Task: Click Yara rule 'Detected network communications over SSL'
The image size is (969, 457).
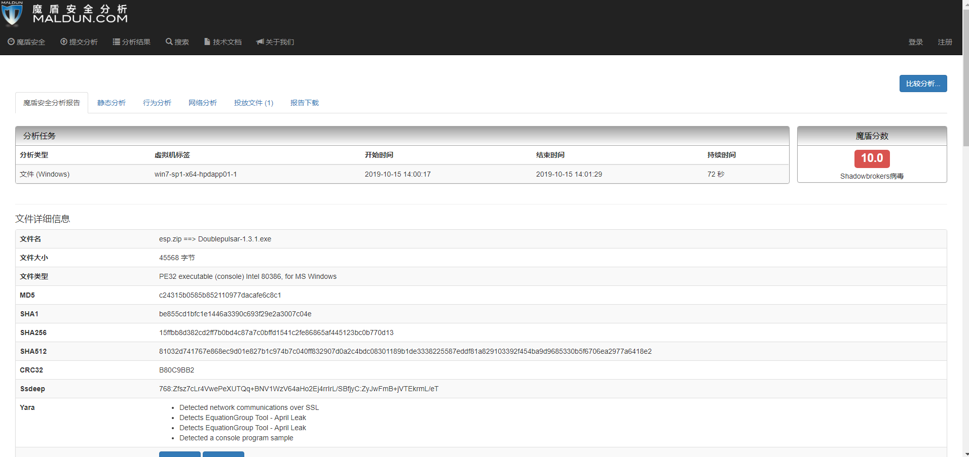Action: [x=249, y=407]
